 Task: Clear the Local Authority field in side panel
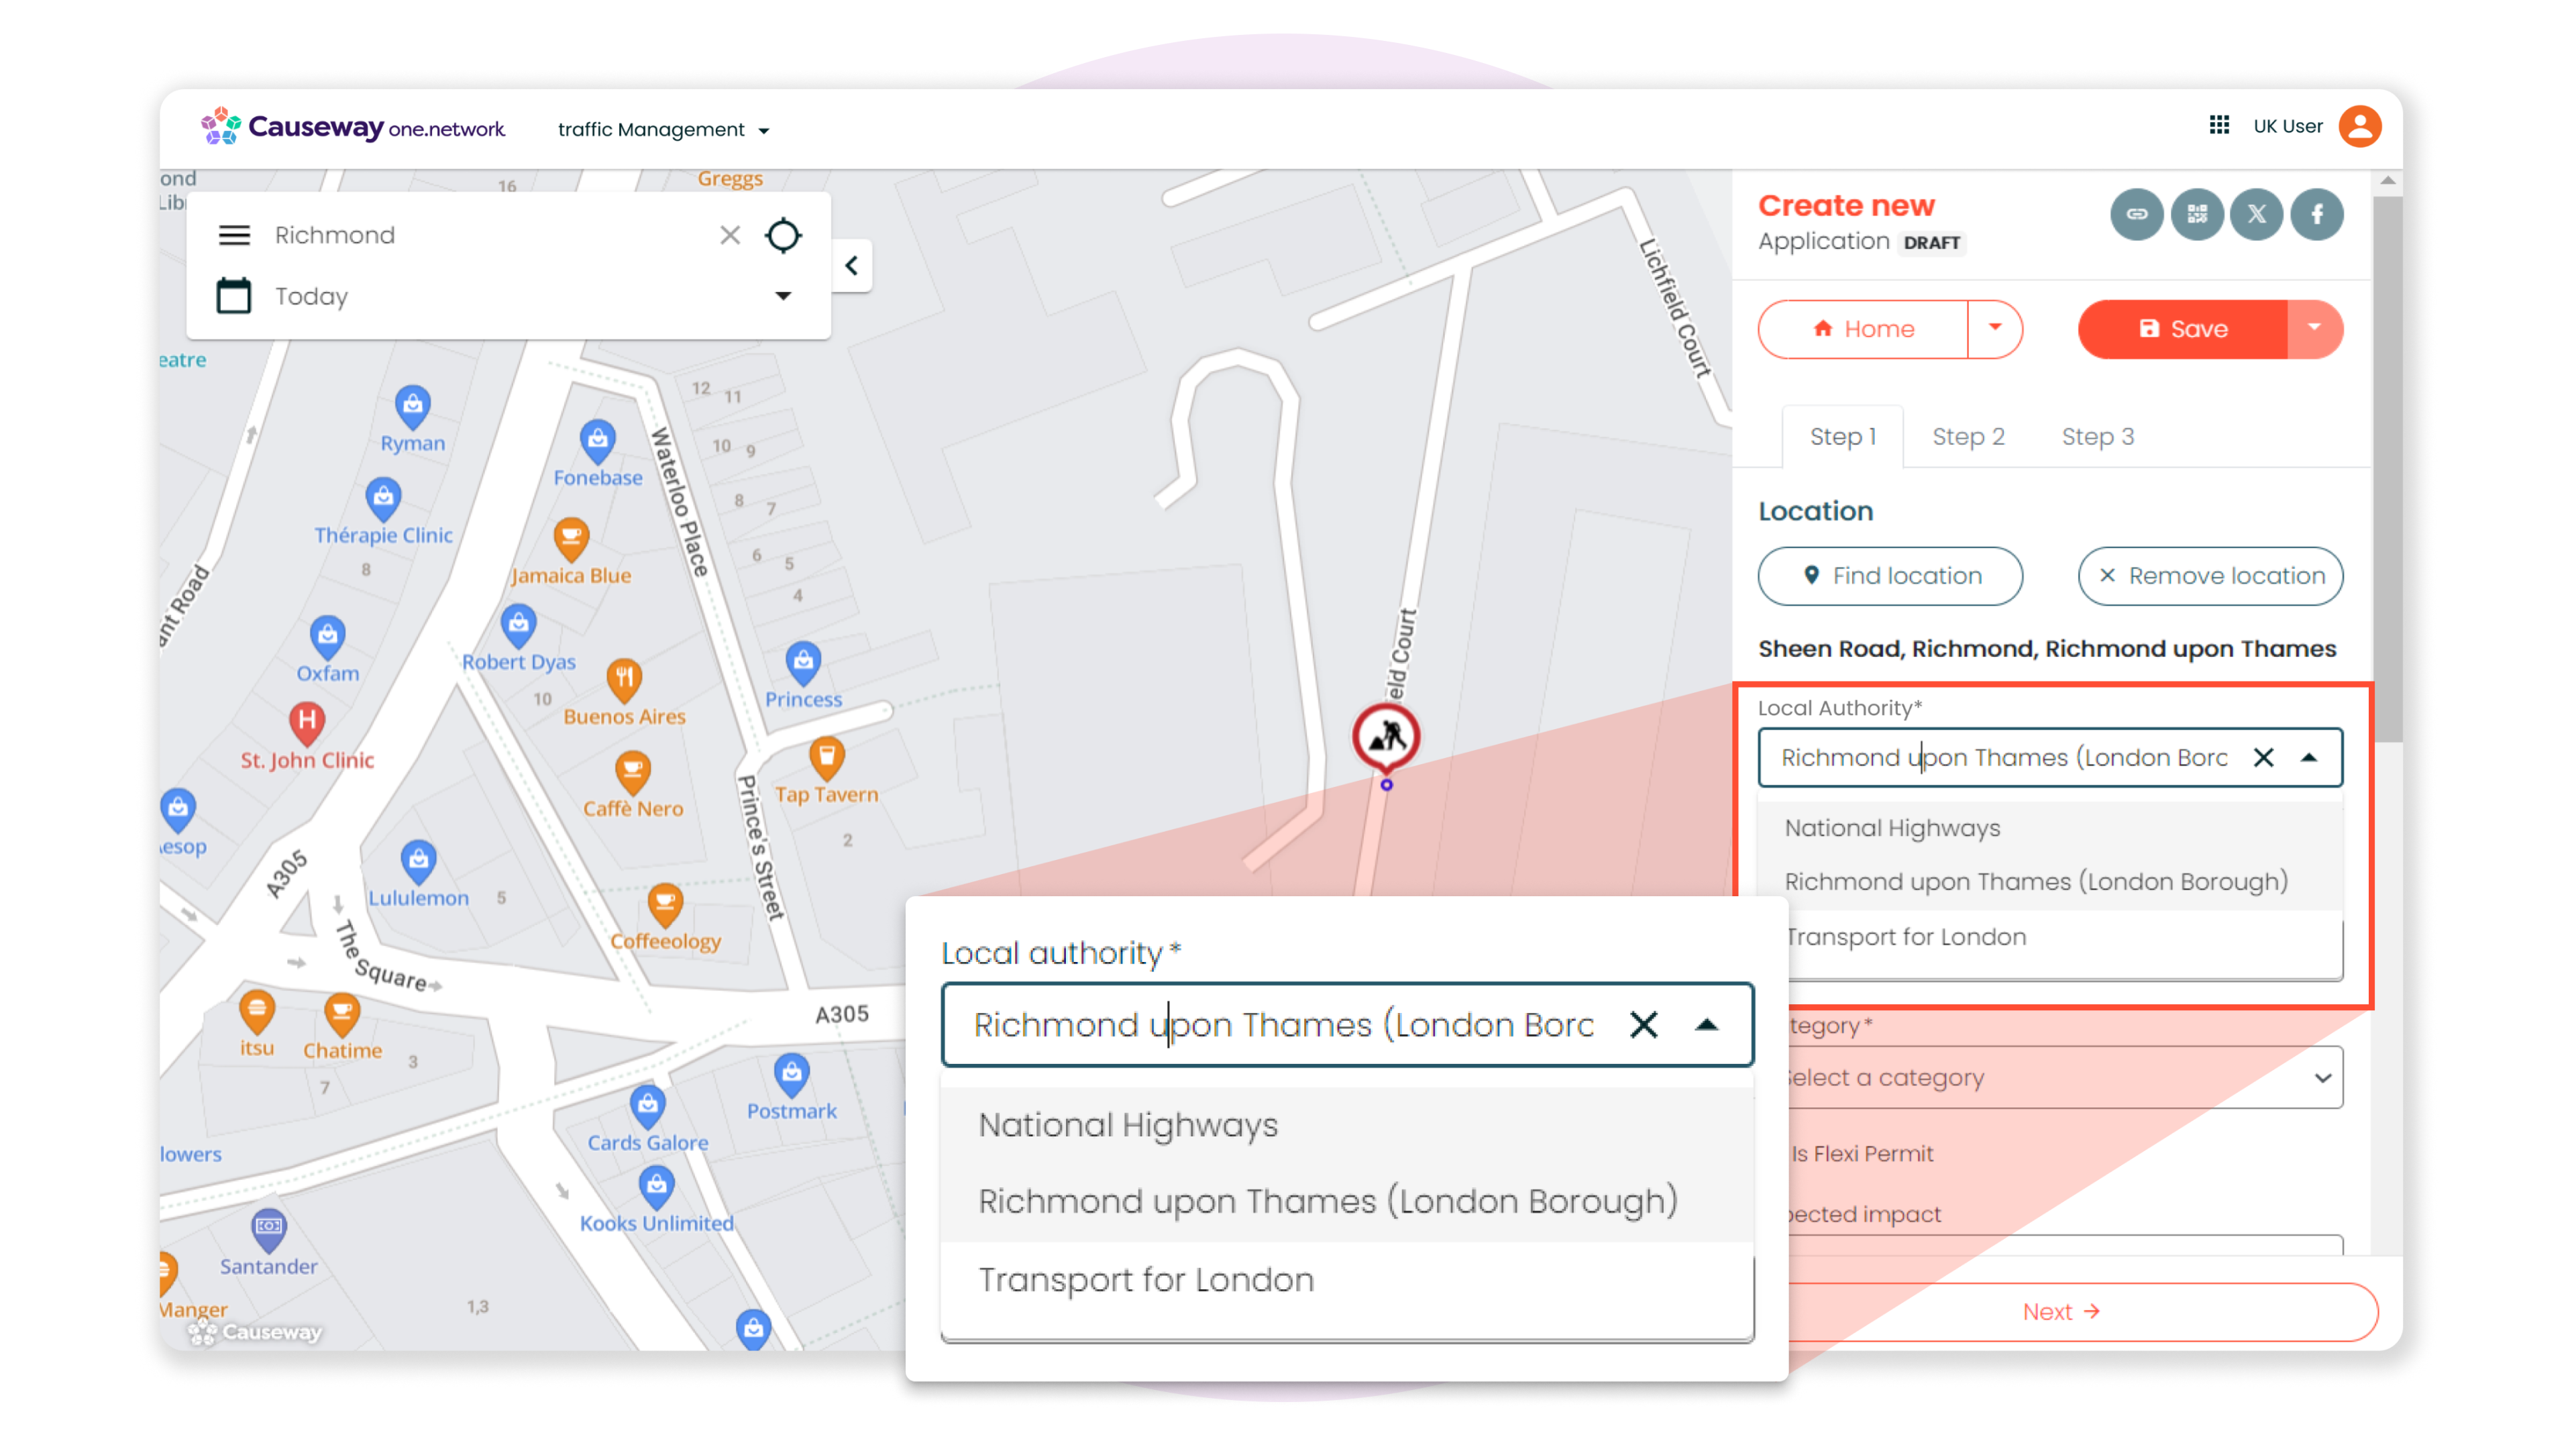click(2263, 757)
